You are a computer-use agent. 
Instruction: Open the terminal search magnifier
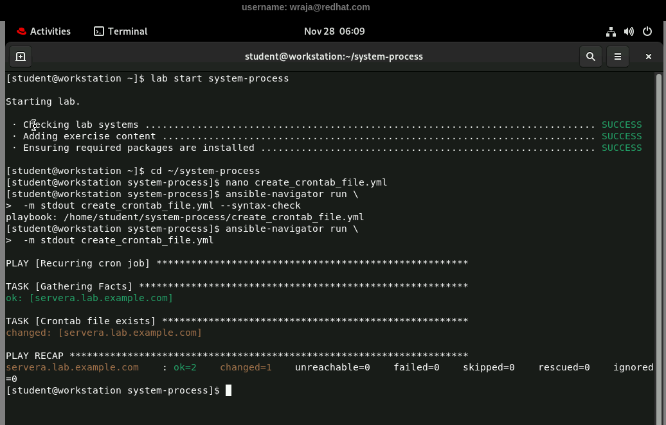click(x=590, y=56)
